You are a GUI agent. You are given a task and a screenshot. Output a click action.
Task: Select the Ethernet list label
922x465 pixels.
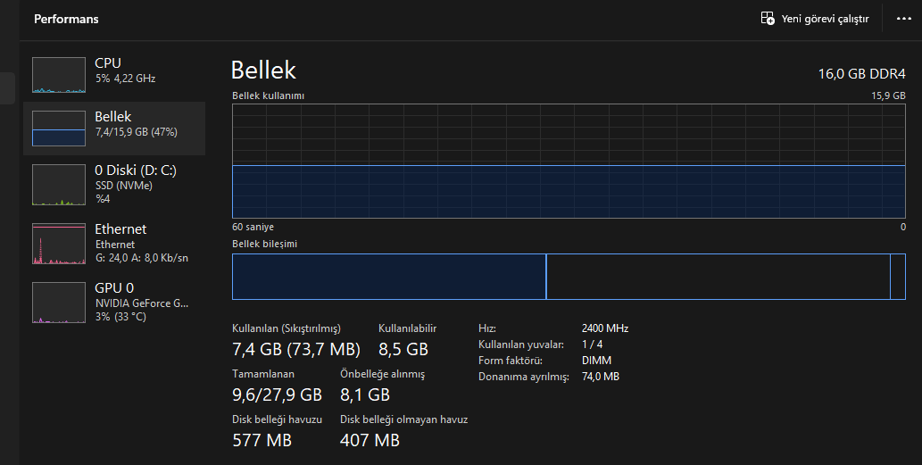tap(120, 229)
